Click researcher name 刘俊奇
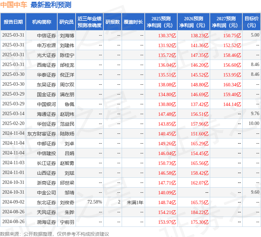The width and height of the screenshot is (261, 237). pyautogui.click(x=67, y=202)
